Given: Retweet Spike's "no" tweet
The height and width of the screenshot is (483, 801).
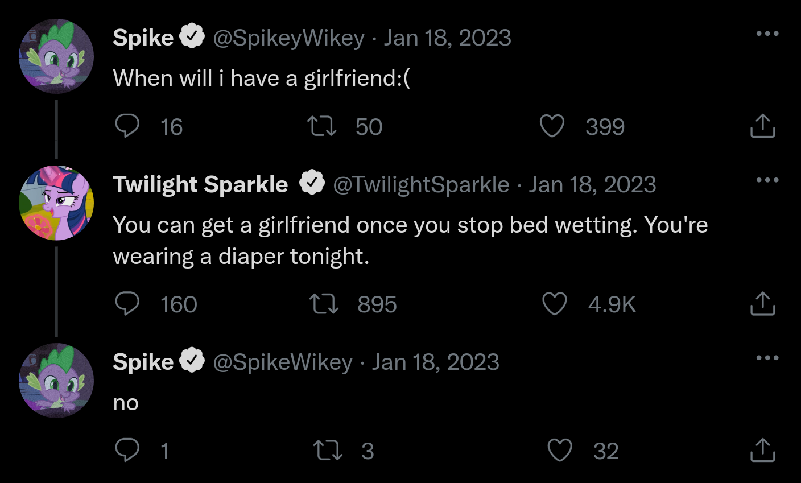Looking at the screenshot, I should (x=328, y=450).
